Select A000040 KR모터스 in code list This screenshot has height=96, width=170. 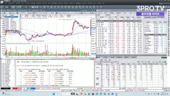click(x=11, y=18)
